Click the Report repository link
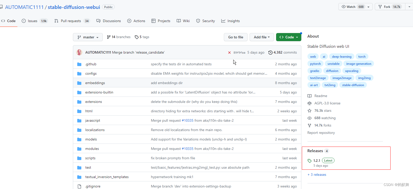The height and width of the screenshot is (189, 413). pyautogui.click(x=321, y=133)
